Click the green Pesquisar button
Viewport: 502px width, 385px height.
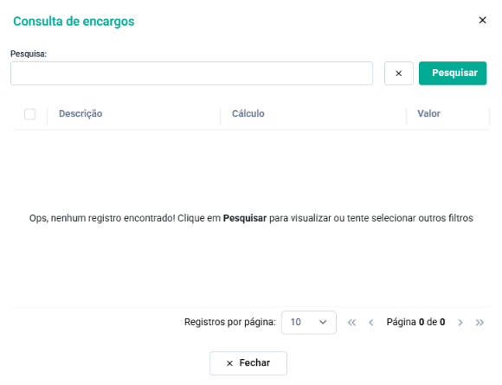click(453, 74)
